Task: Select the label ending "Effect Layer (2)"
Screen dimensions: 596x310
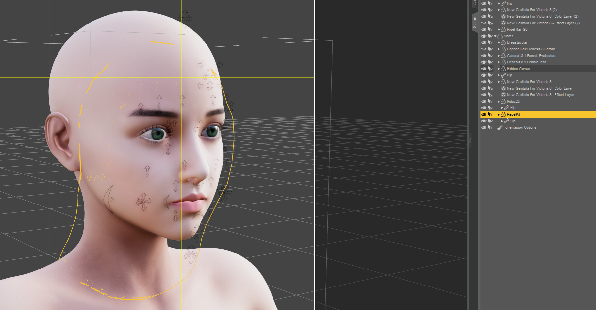Action: pyautogui.click(x=543, y=23)
